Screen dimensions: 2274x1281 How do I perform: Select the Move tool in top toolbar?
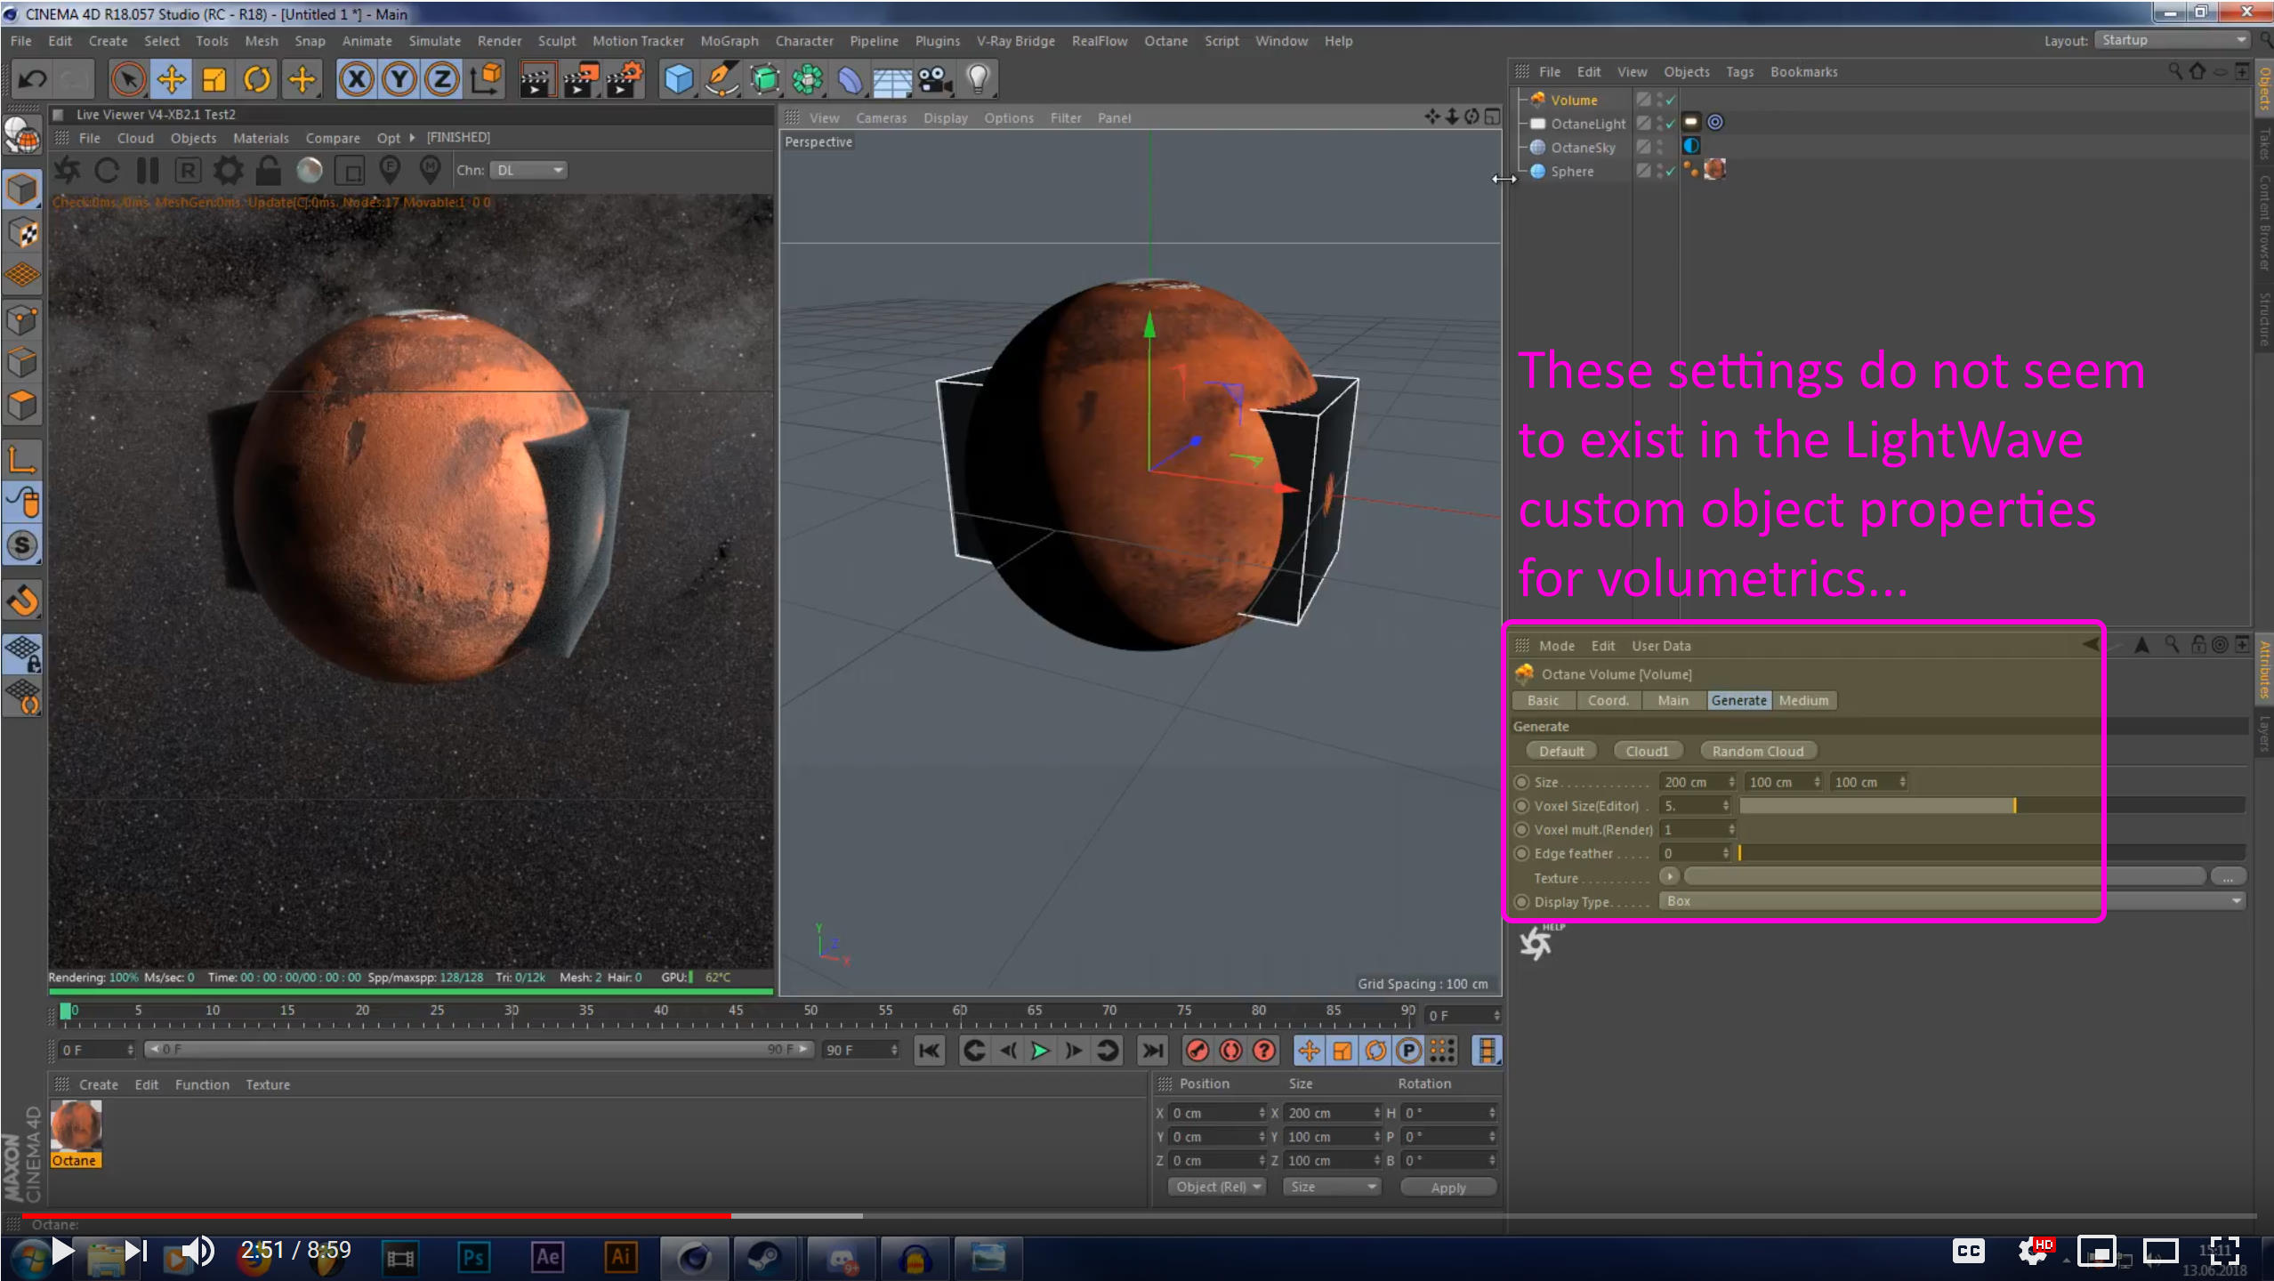(171, 80)
